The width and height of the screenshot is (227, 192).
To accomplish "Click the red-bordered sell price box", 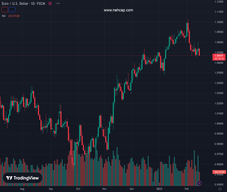I will point(4,10).
